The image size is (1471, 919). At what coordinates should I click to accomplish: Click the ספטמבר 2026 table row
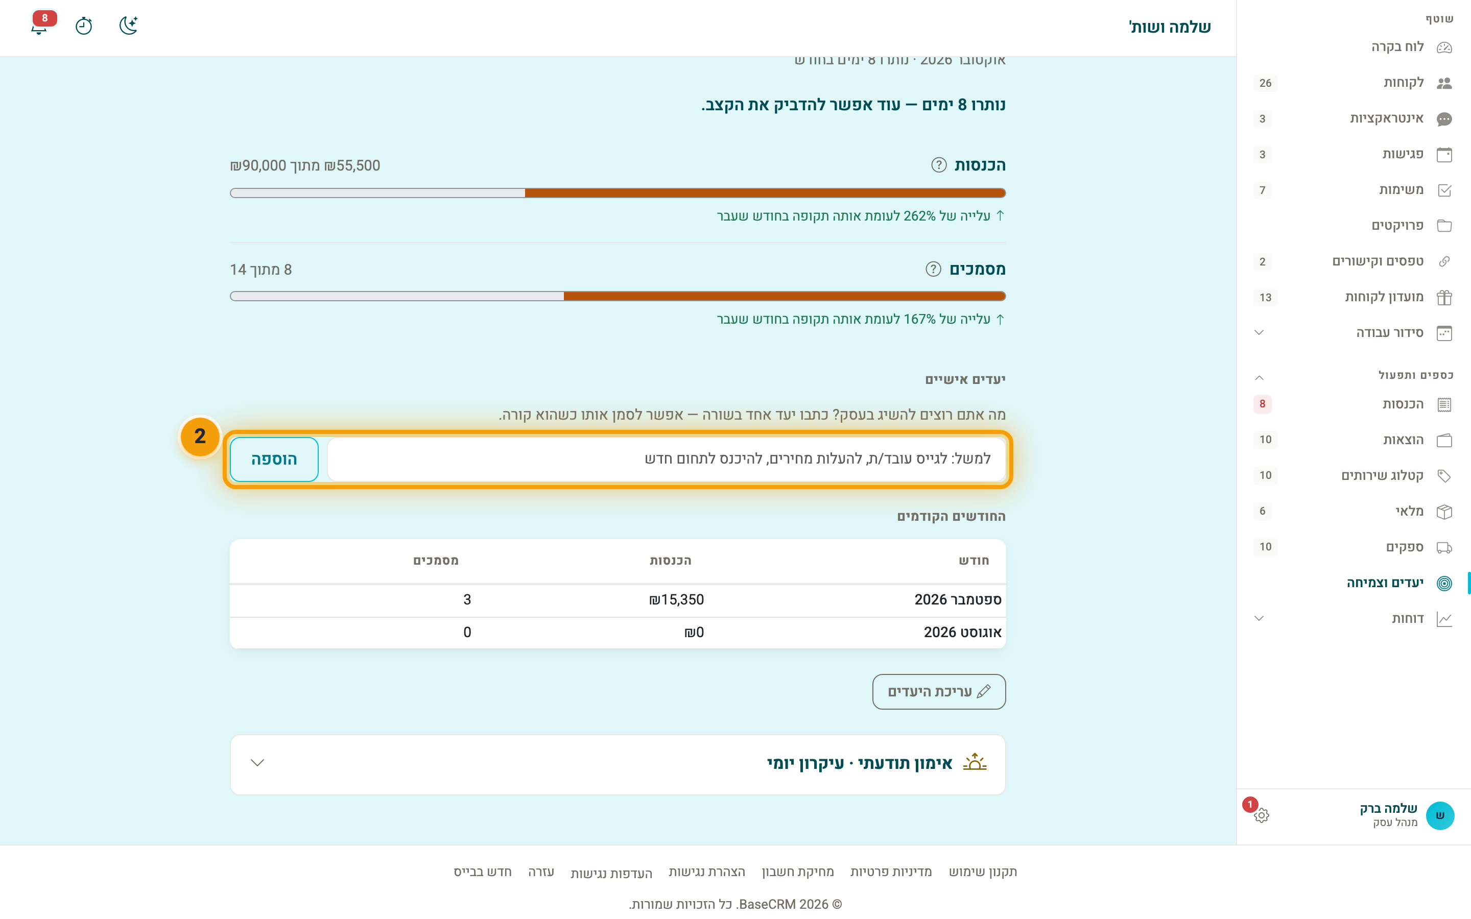[x=618, y=600]
